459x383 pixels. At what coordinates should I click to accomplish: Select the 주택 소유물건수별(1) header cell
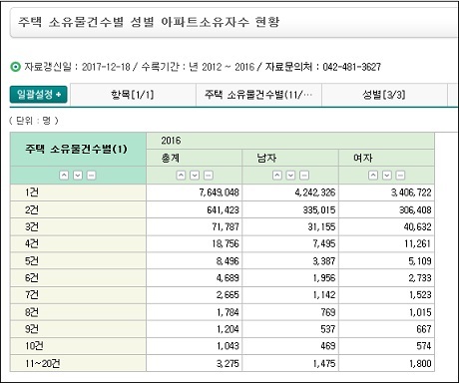(x=78, y=150)
